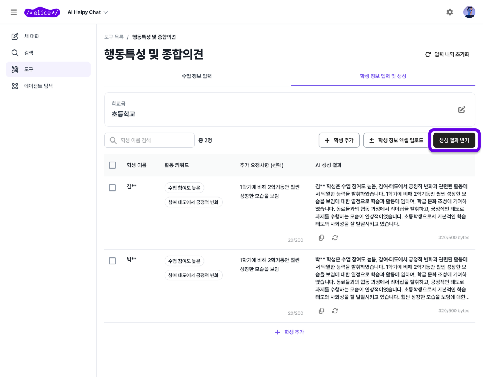Switch to the 수업 정보 입력 tab
This screenshot has height=377, width=483.
click(197, 76)
